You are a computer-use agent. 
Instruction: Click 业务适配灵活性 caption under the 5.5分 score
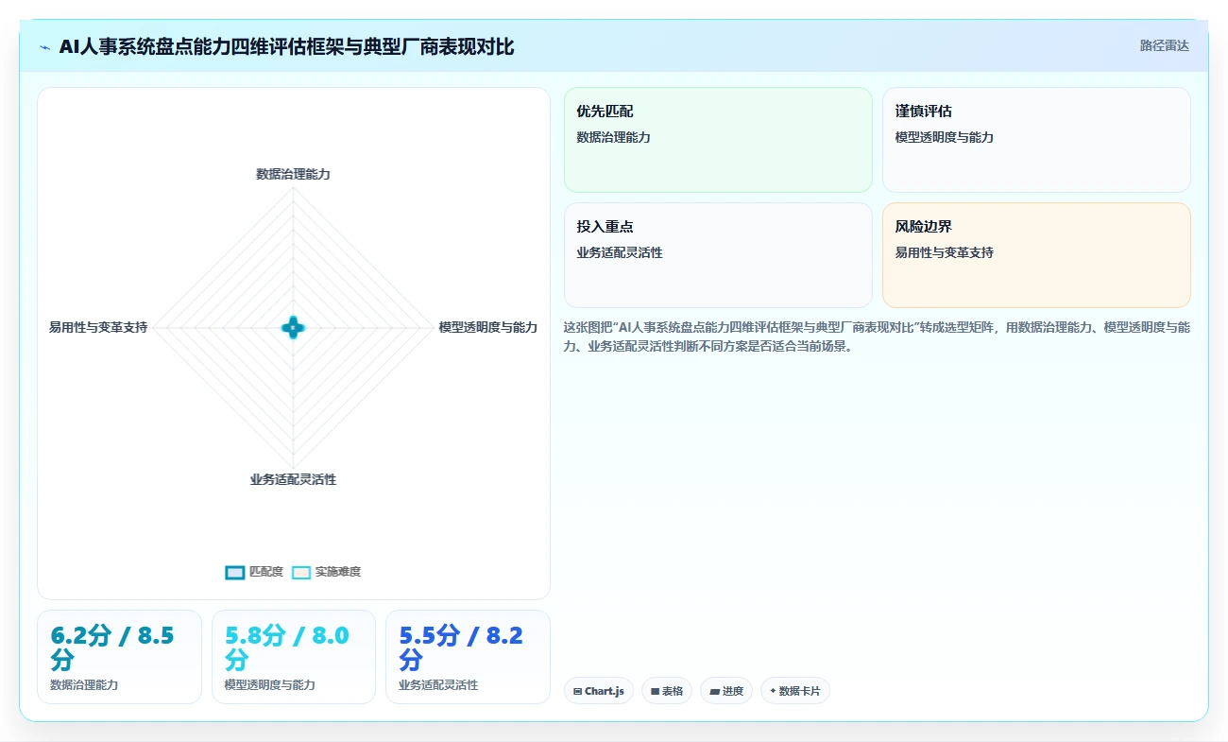[438, 684]
